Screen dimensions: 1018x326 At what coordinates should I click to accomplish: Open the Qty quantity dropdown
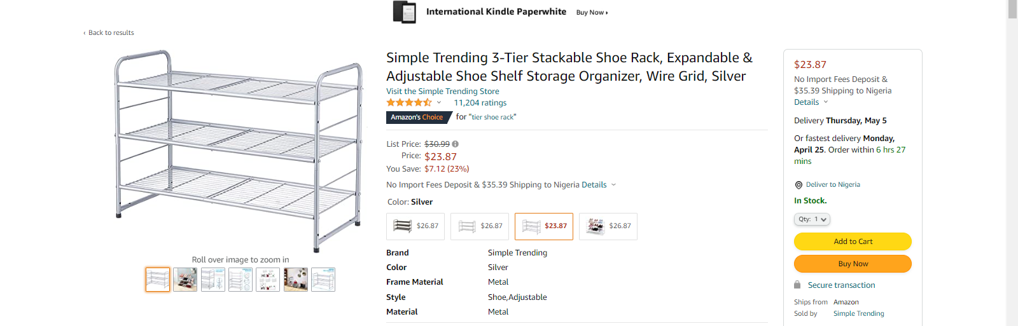click(812, 219)
